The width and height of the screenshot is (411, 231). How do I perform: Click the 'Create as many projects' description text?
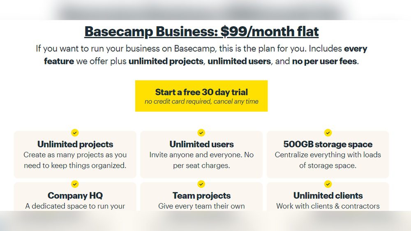[x=75, y=160]
